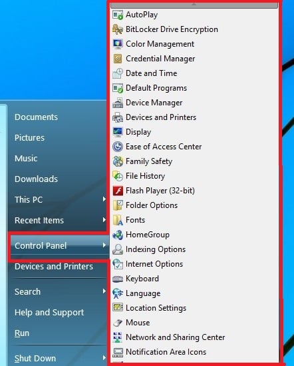Select the Recent Items entry
Image resolution: width=294 pixels, height=366 pixels.
(39, 221)
